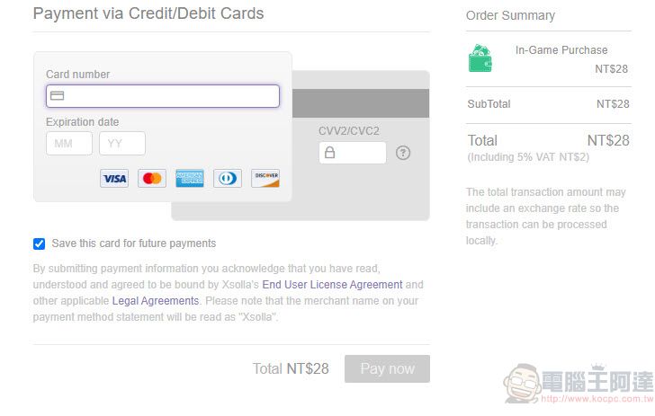The height and width of the screenshot is (416, 655).
Task: Click the Mastercard logo
Action: click(152, 179)
